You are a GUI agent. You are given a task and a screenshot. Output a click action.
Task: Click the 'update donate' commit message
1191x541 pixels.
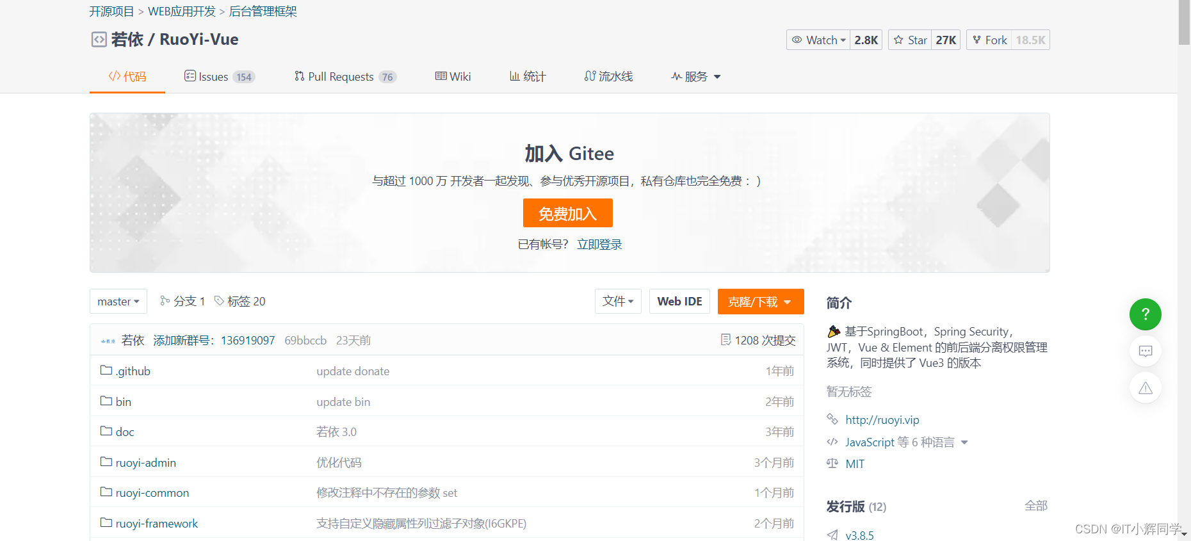[x=353, y=371]
